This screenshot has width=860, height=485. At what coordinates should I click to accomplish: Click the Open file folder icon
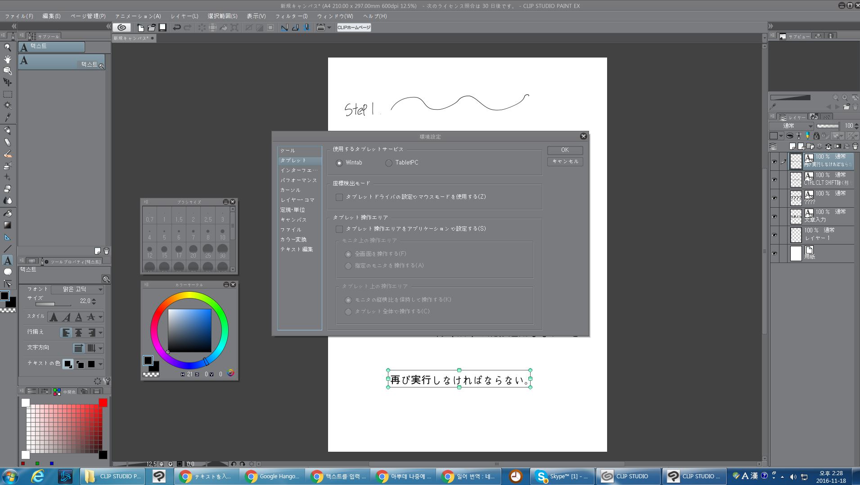(x=152, y=27)
